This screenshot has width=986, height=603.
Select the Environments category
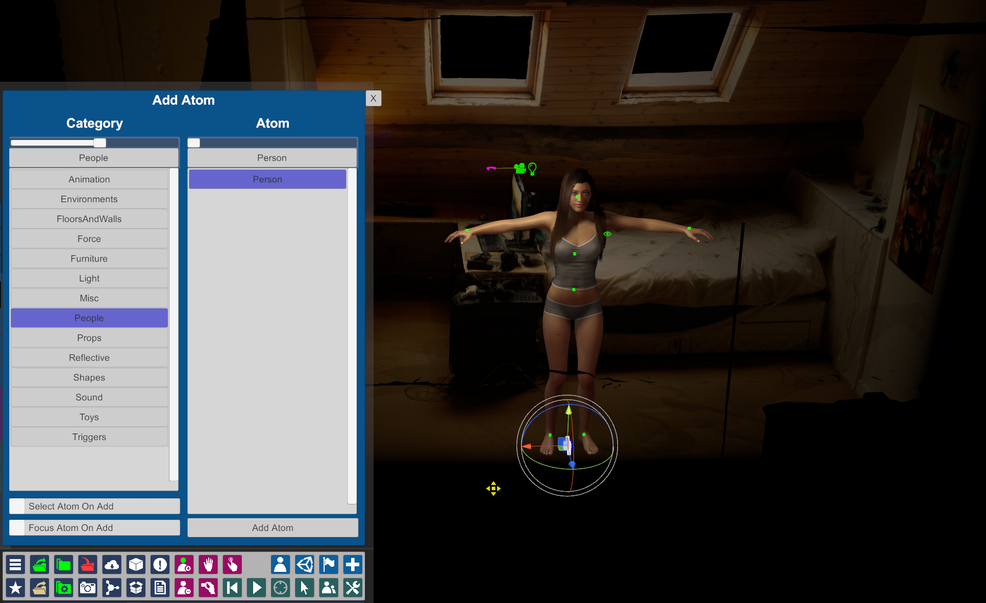pyautogui.click(x=89, y=199)
